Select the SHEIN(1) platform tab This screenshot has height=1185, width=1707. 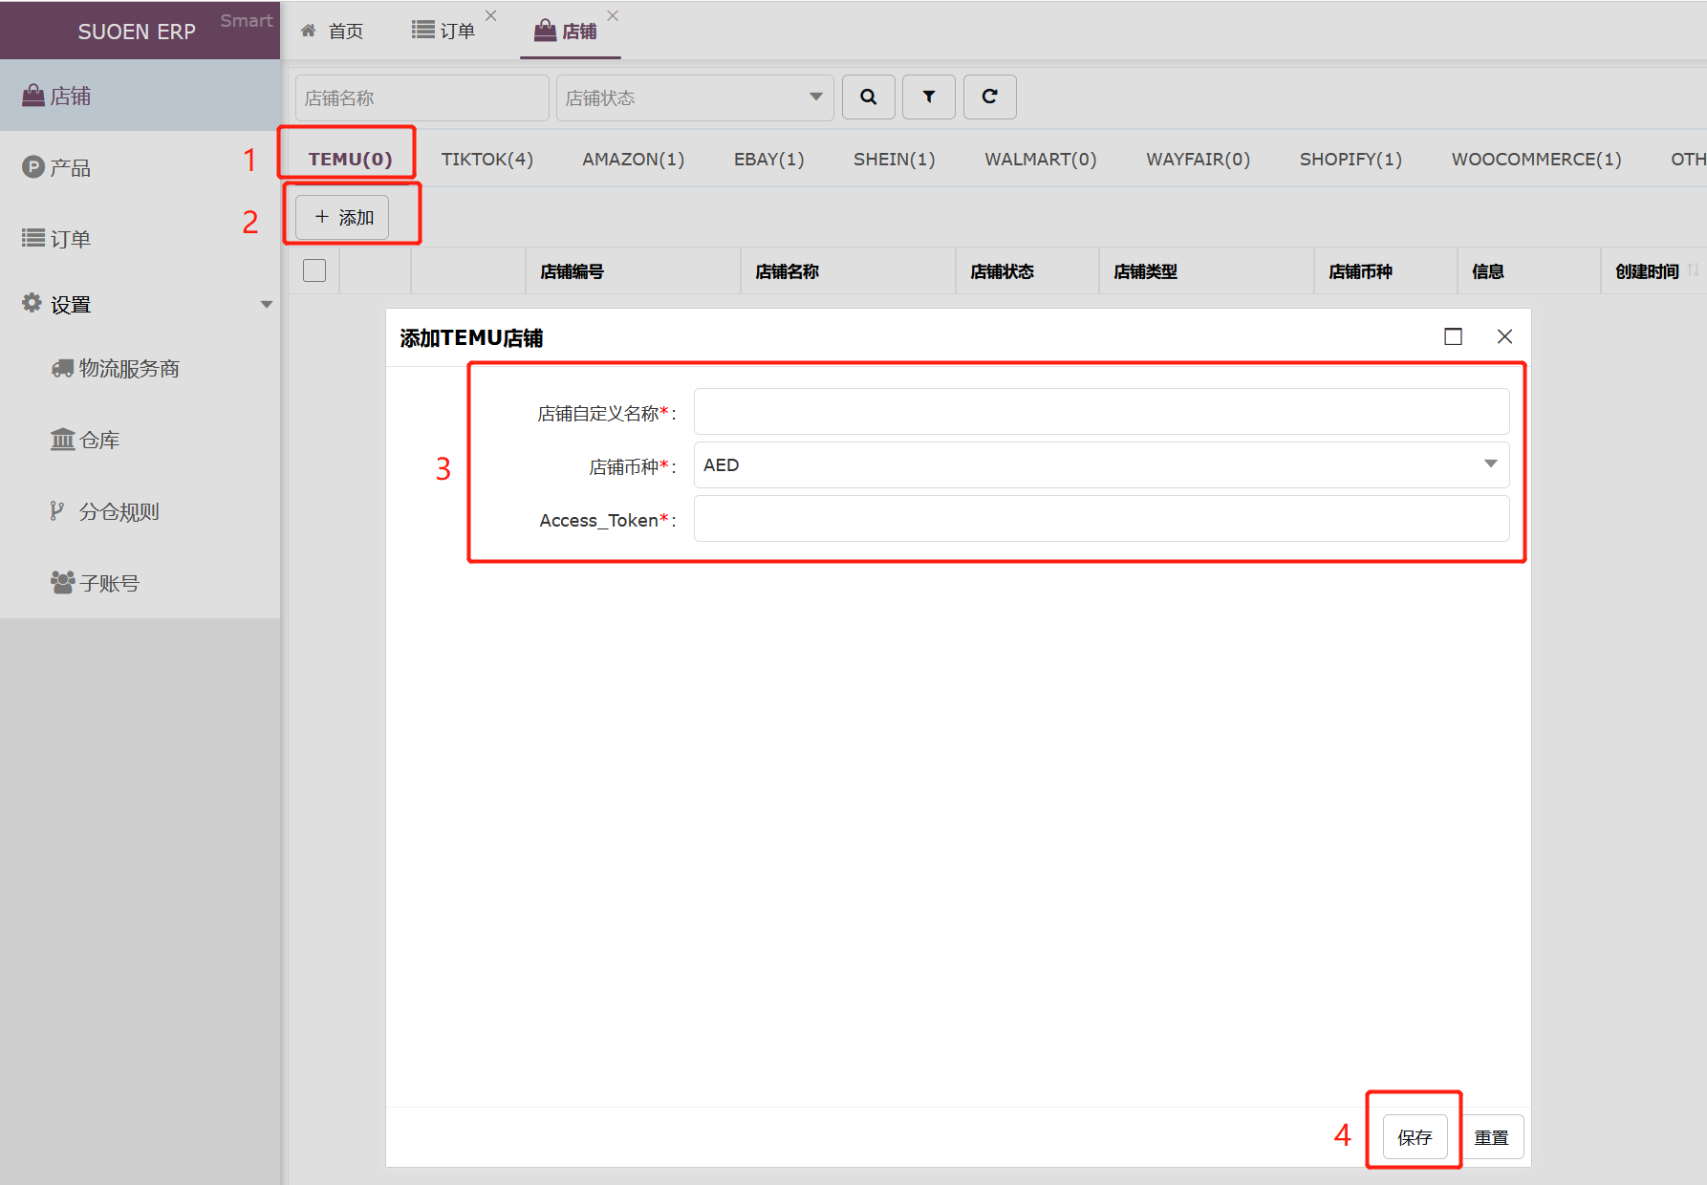895,159
